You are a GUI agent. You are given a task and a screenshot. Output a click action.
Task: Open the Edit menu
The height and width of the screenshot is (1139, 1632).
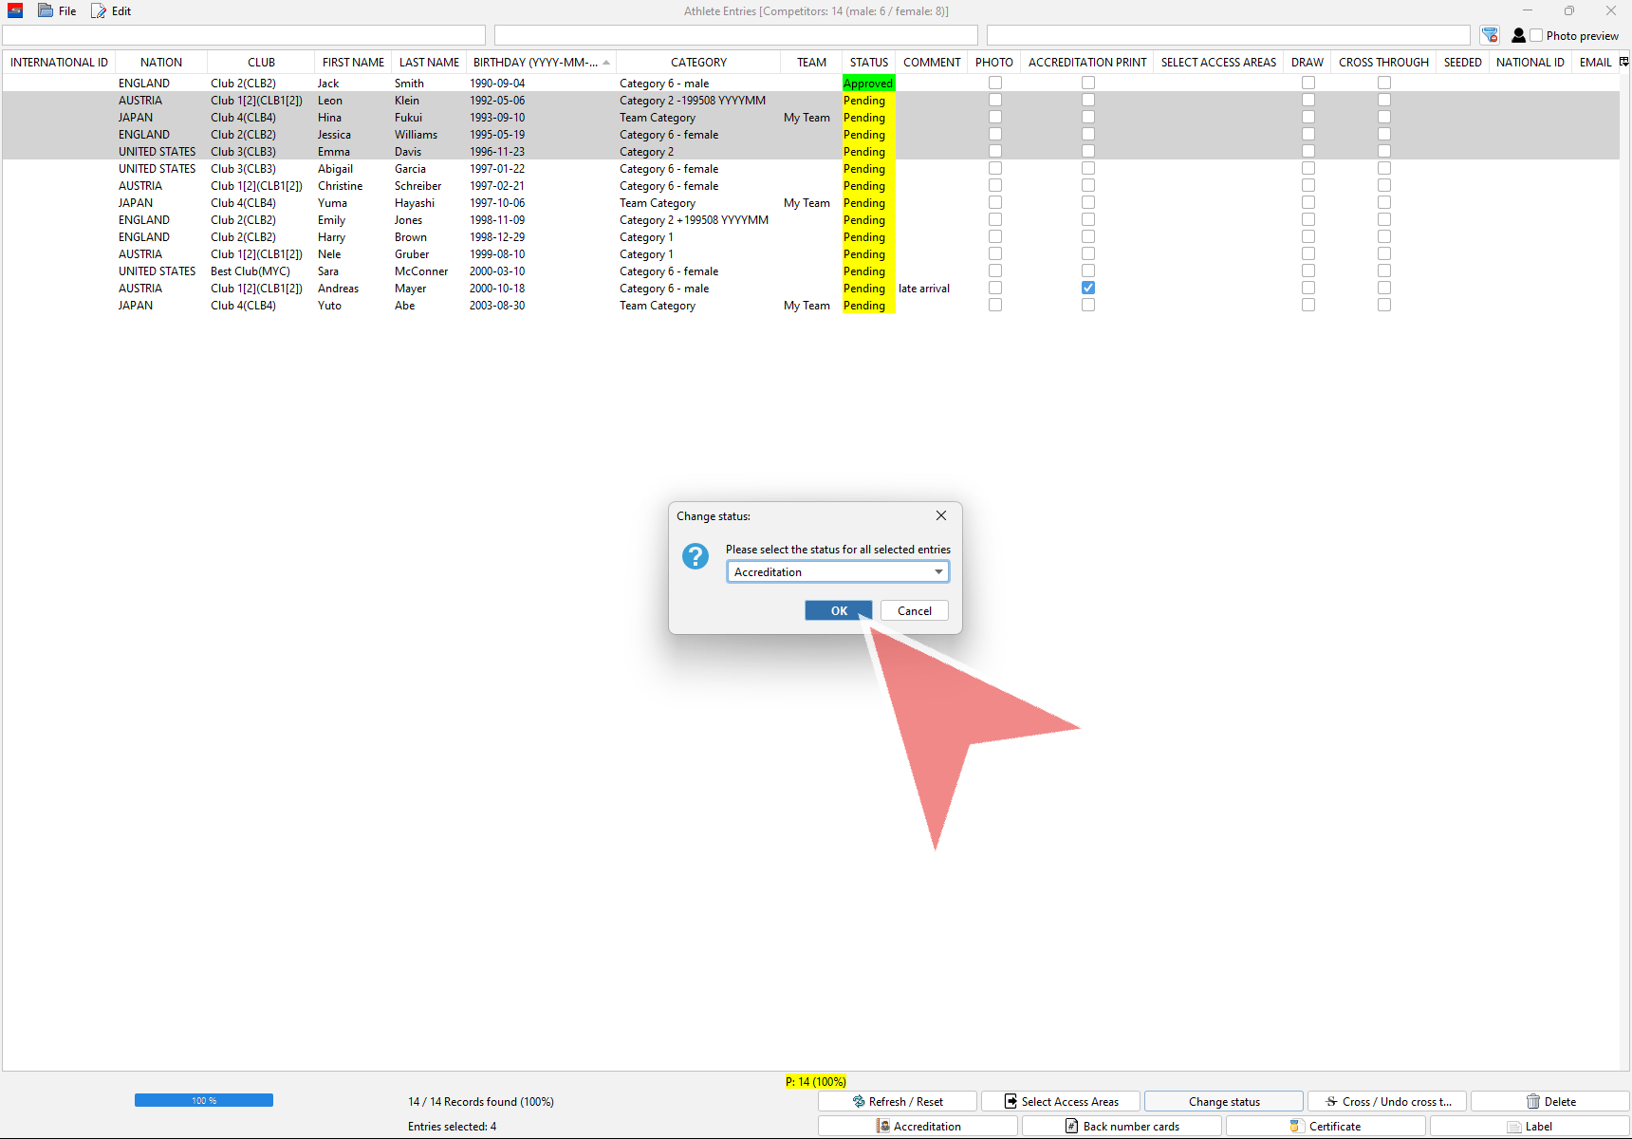coord(112,10)
